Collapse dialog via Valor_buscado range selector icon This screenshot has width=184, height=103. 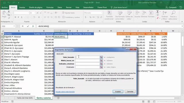[x=101, y=57]
